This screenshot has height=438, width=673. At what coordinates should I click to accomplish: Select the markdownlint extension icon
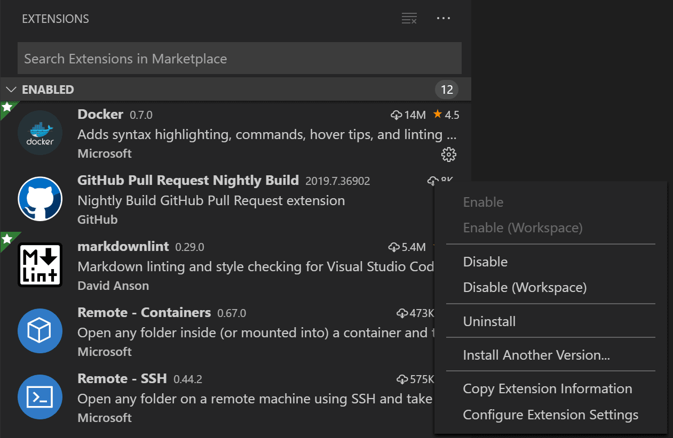coord(40,265)
